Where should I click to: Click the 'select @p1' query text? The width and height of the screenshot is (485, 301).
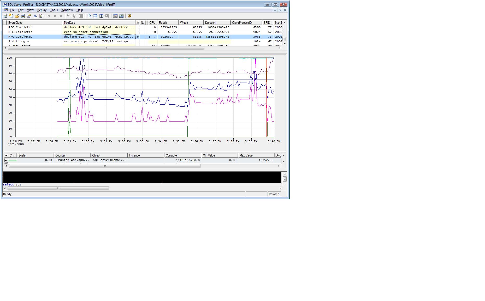12,184
